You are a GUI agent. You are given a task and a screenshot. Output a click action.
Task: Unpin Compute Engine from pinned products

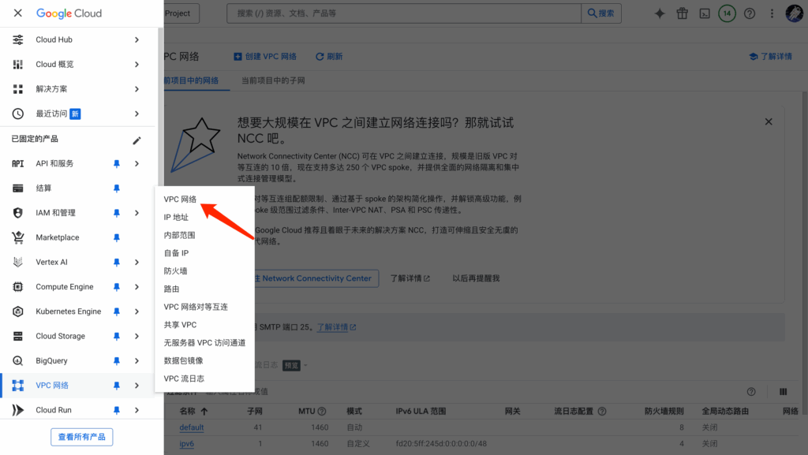[117, 287]
